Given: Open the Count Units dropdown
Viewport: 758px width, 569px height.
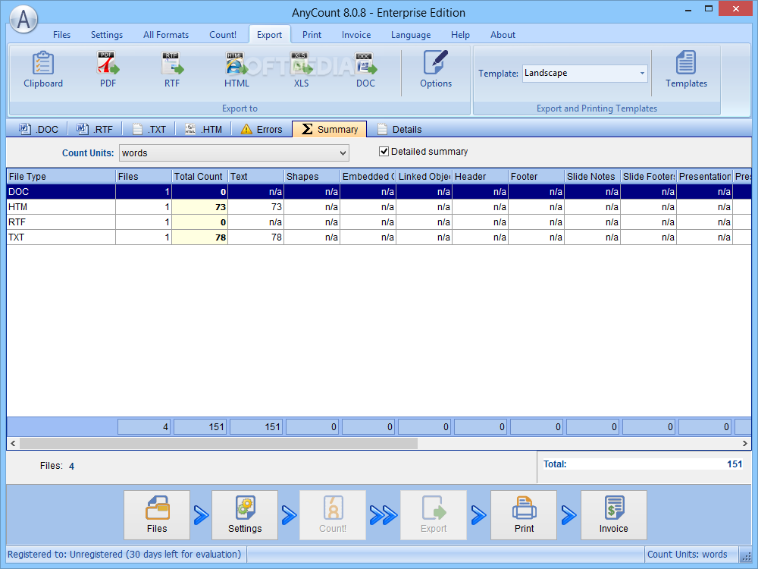Looking at the screenshot, I should coord(234,153).
